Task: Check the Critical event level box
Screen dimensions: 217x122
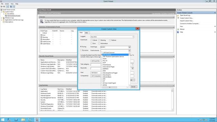Action: 91,40
